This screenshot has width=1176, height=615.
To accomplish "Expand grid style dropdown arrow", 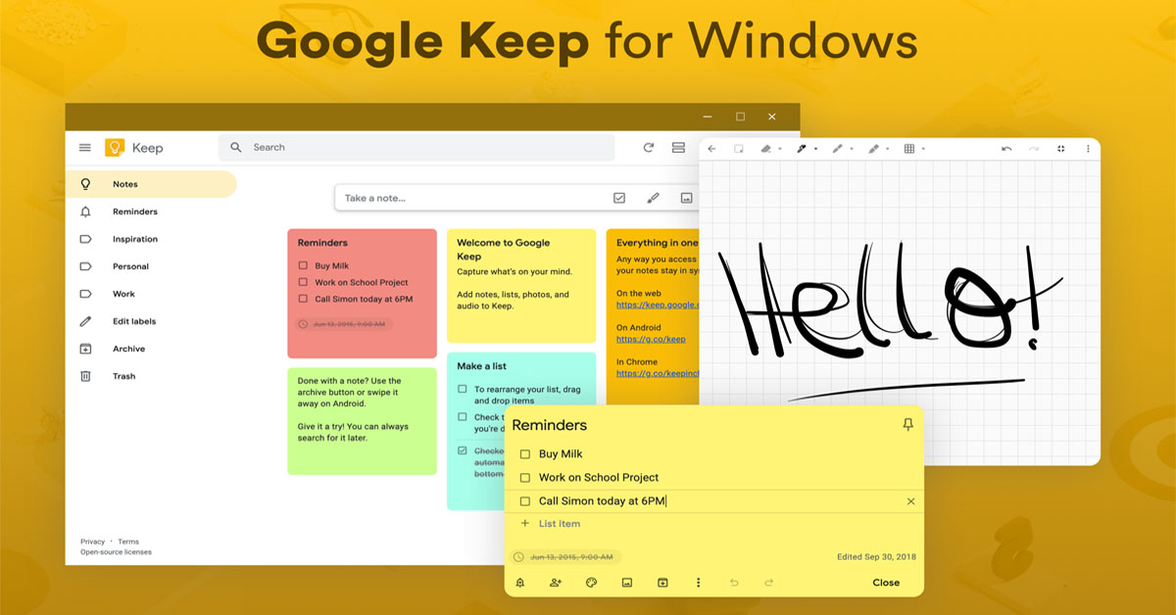I will point(923,150).
